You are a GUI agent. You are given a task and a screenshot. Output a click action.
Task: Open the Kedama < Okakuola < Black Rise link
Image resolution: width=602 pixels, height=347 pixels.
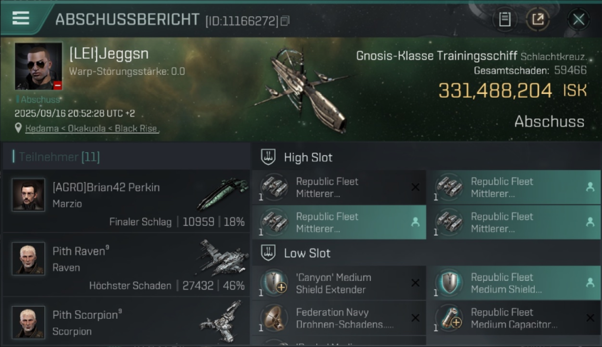(92, 129)
